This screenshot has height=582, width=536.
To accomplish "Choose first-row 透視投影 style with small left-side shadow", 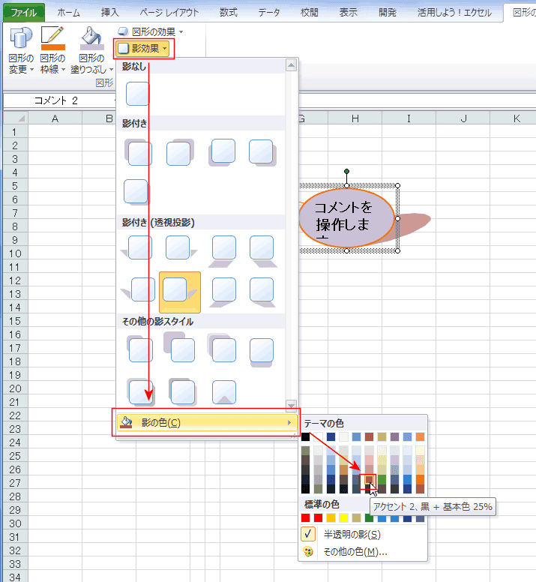I will click(136, 247).
